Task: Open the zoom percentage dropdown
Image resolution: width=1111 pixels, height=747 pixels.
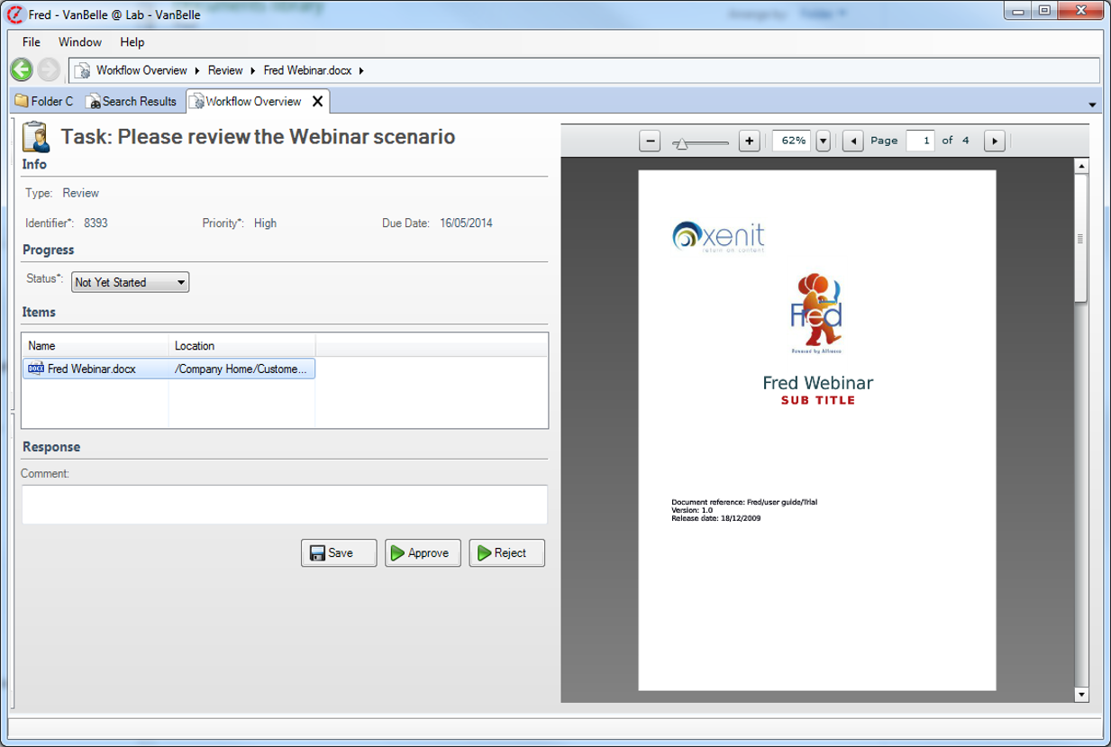Action: 823,141
